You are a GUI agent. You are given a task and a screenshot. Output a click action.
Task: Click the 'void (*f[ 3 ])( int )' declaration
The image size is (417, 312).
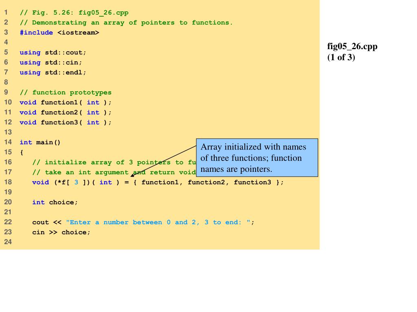pyautogui.click(x=76, y=182)
